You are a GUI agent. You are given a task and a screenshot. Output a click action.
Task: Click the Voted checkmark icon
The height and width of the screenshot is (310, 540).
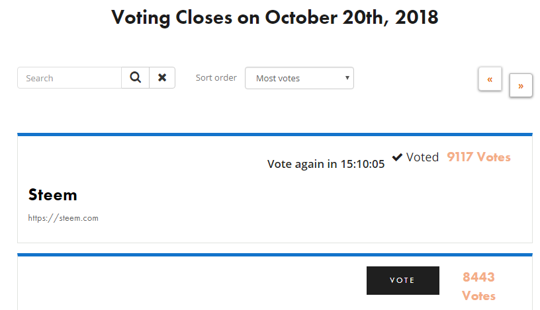point(397,157)
